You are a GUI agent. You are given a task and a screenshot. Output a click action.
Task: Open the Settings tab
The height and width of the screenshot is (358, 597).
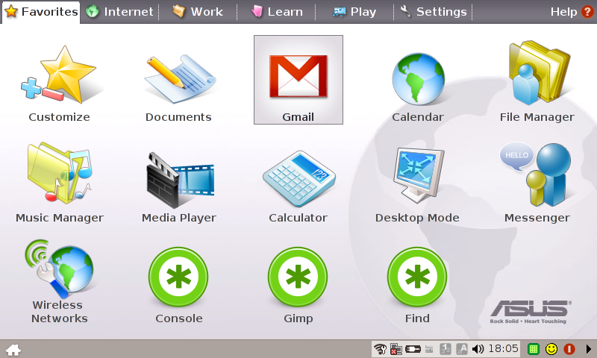click(x=434, y=12)
